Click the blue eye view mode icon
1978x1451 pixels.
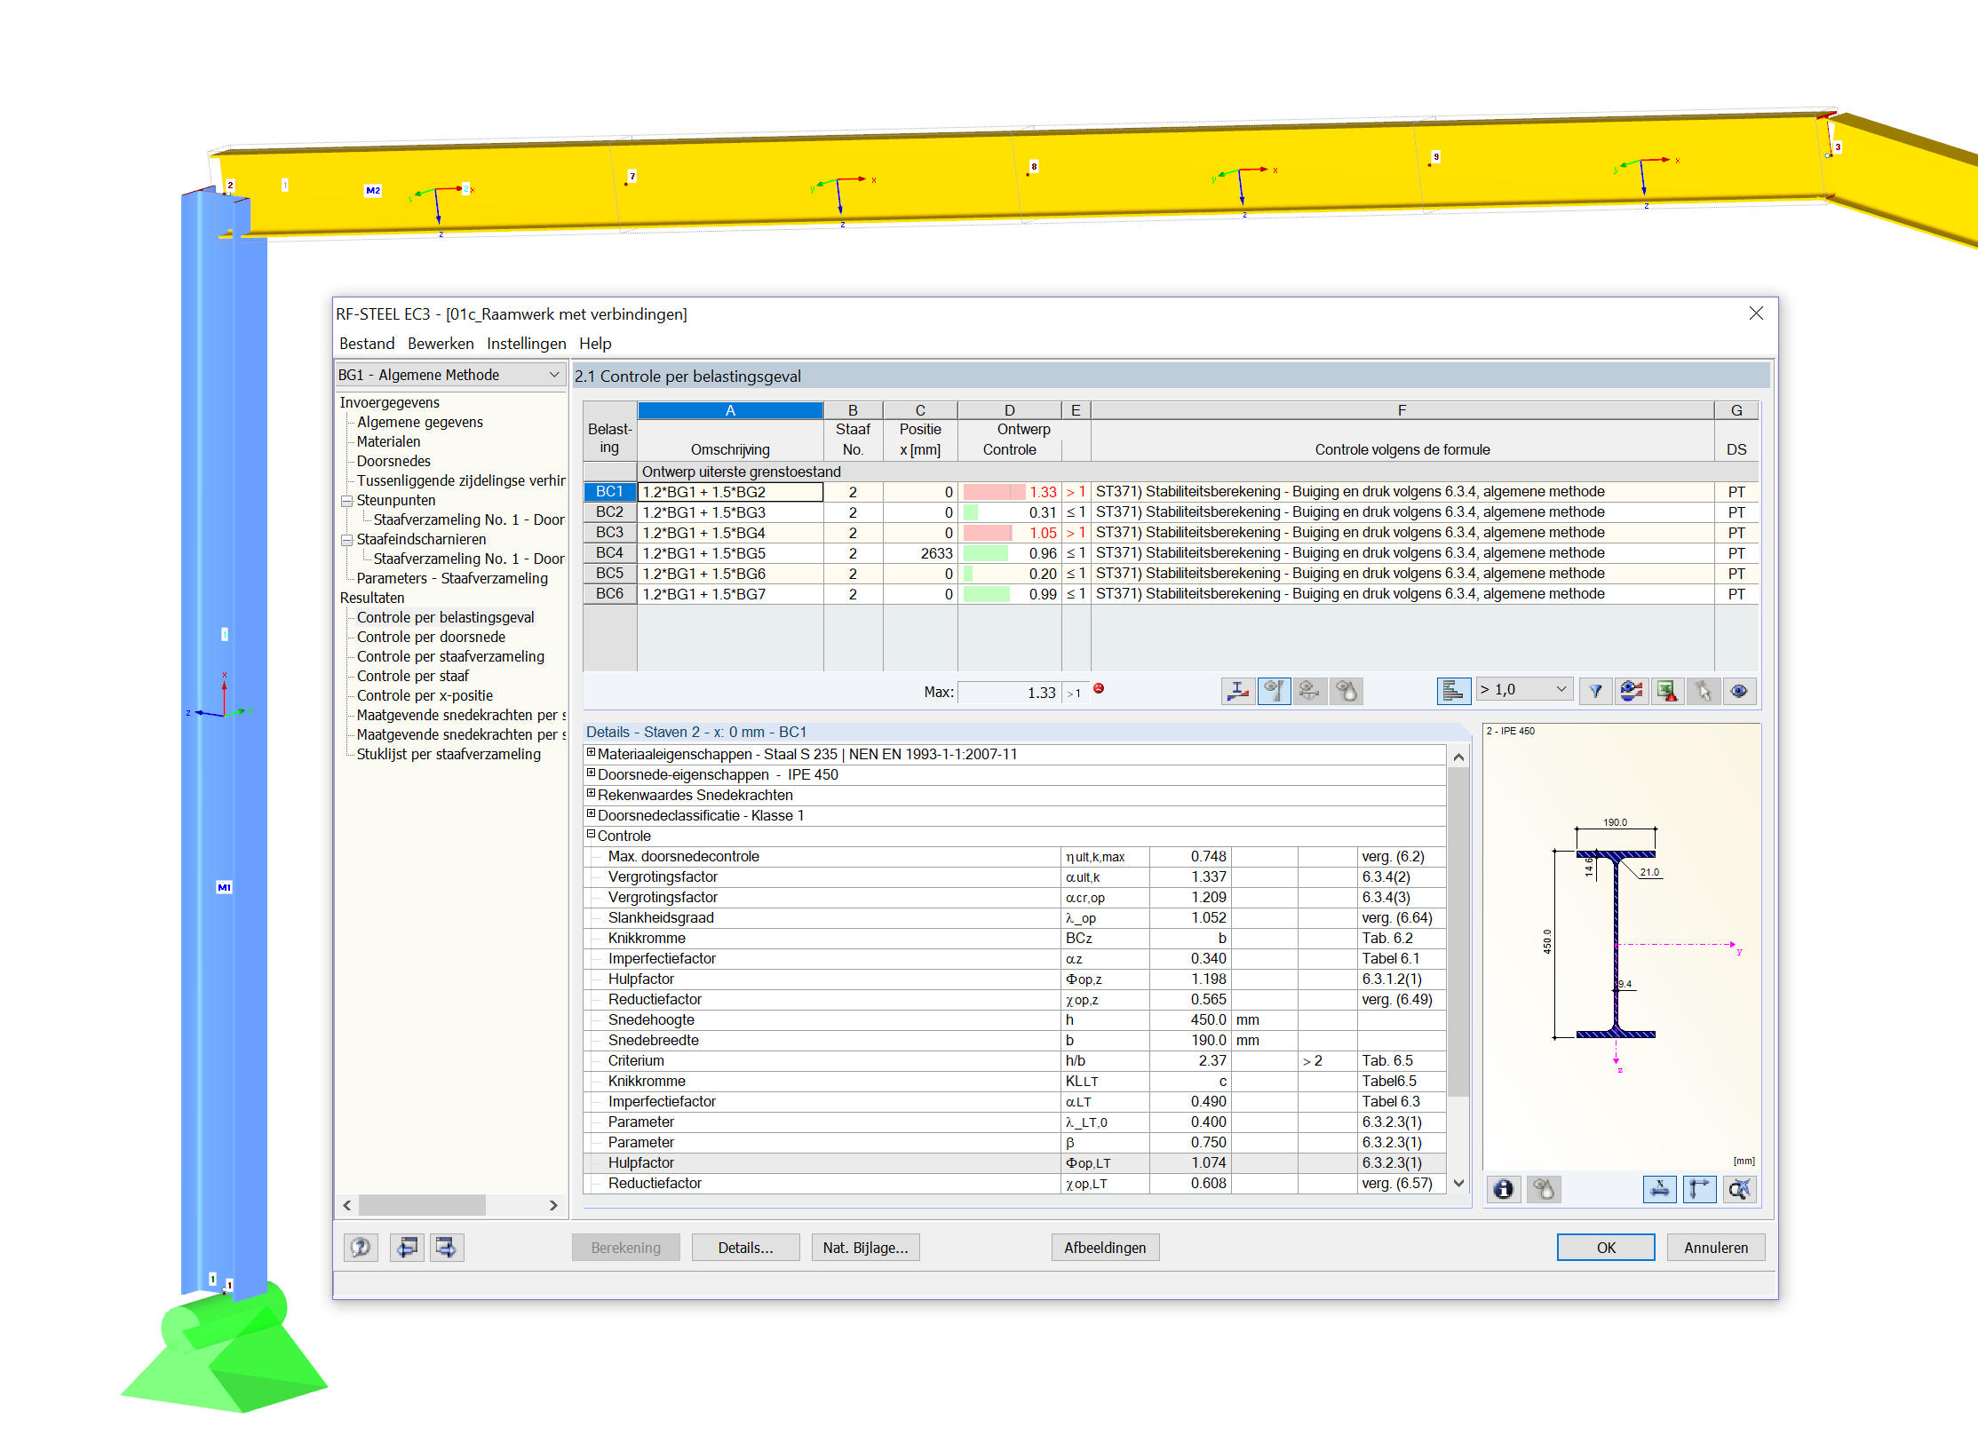click(1739, 691)
